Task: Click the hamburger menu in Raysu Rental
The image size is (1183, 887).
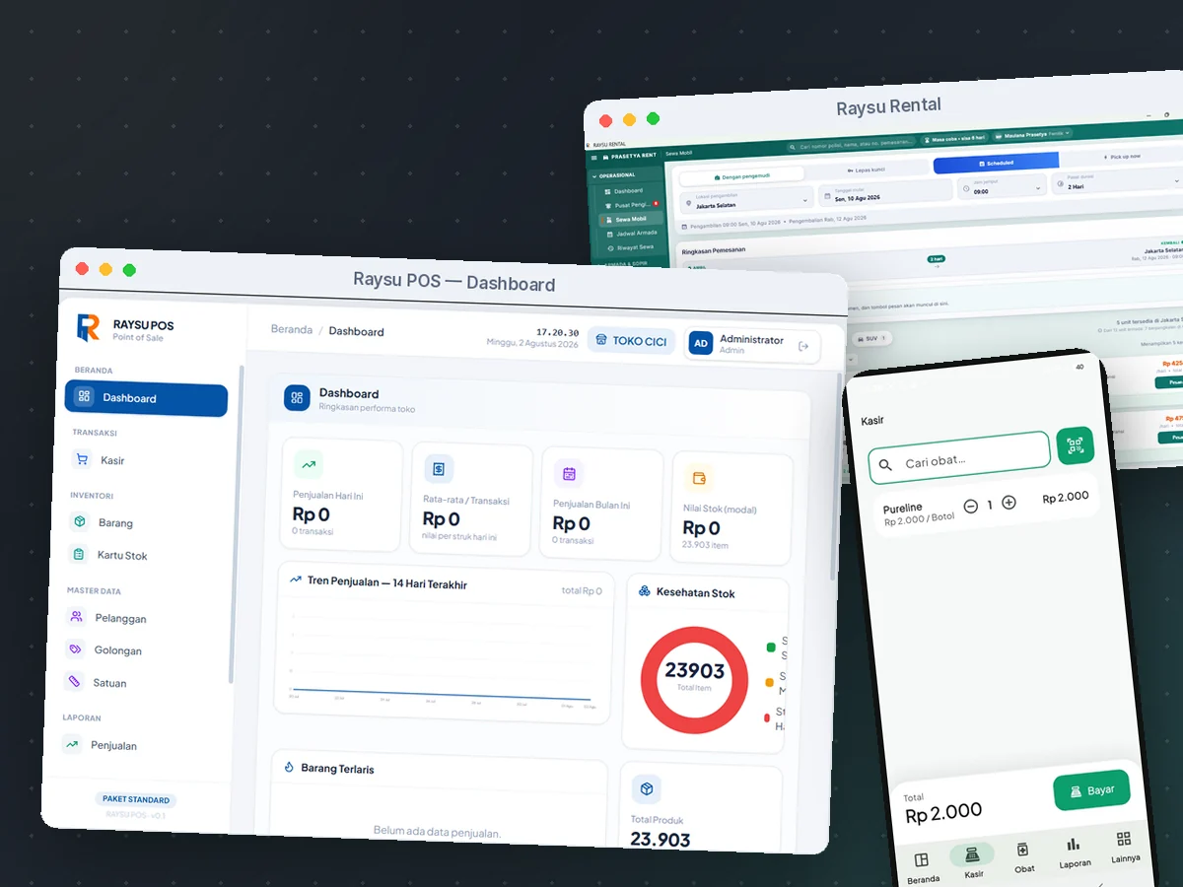Action: [x=593, y=157]
